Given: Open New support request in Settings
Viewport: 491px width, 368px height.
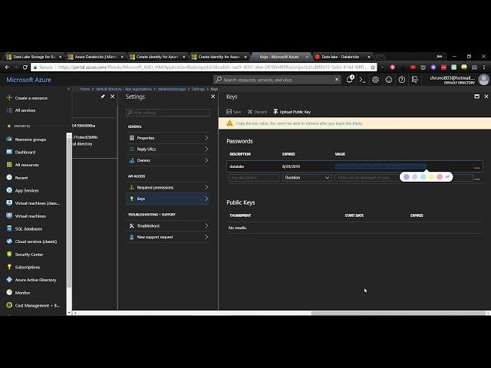Looking at the screenshot, I should coord(168,237).
